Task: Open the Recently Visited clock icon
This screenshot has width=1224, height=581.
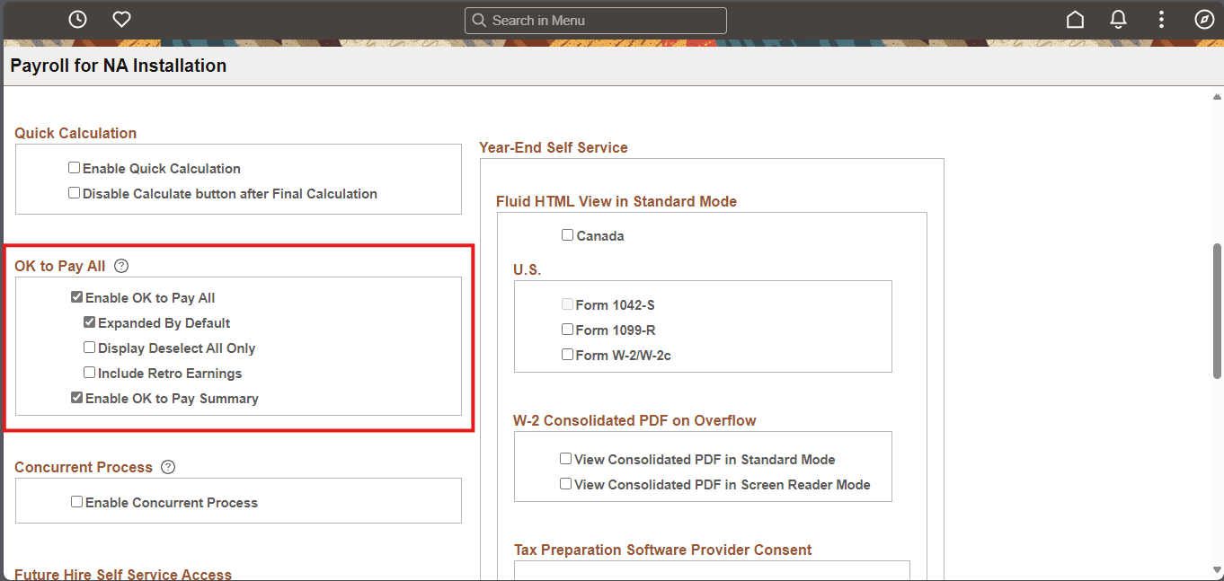Action: (77, 19)
